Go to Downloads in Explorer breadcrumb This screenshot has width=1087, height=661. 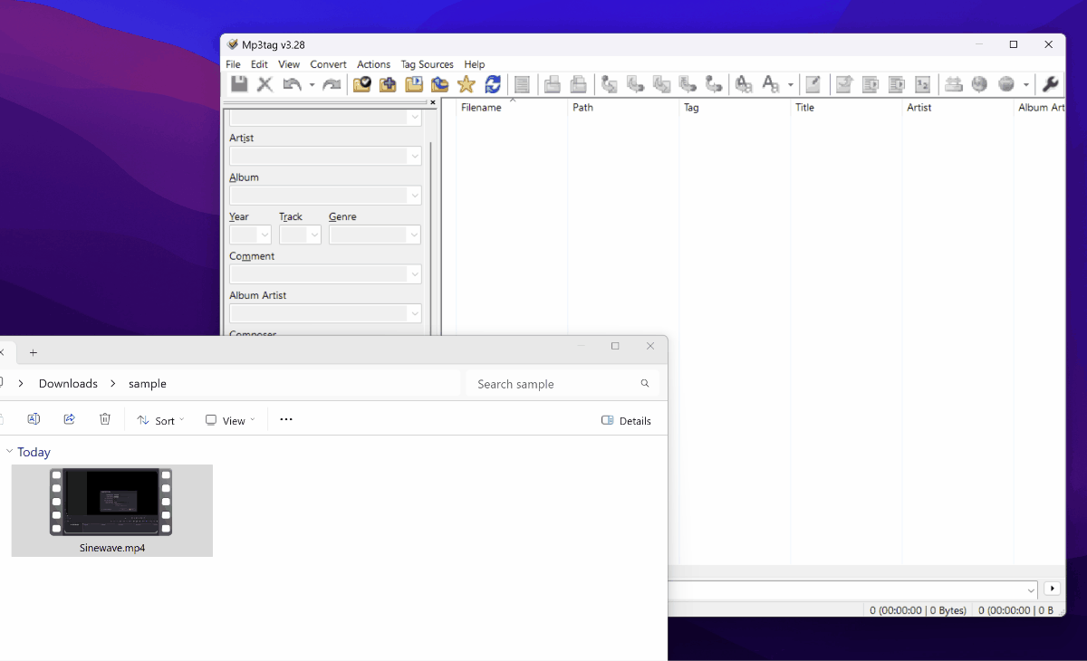point(68,384)
